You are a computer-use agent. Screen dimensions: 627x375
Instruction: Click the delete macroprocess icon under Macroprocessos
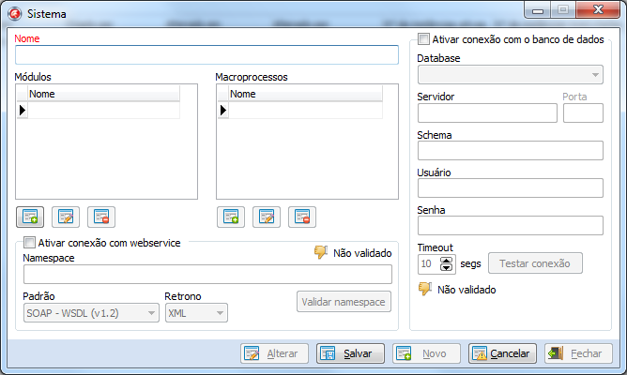click(302, 217)
